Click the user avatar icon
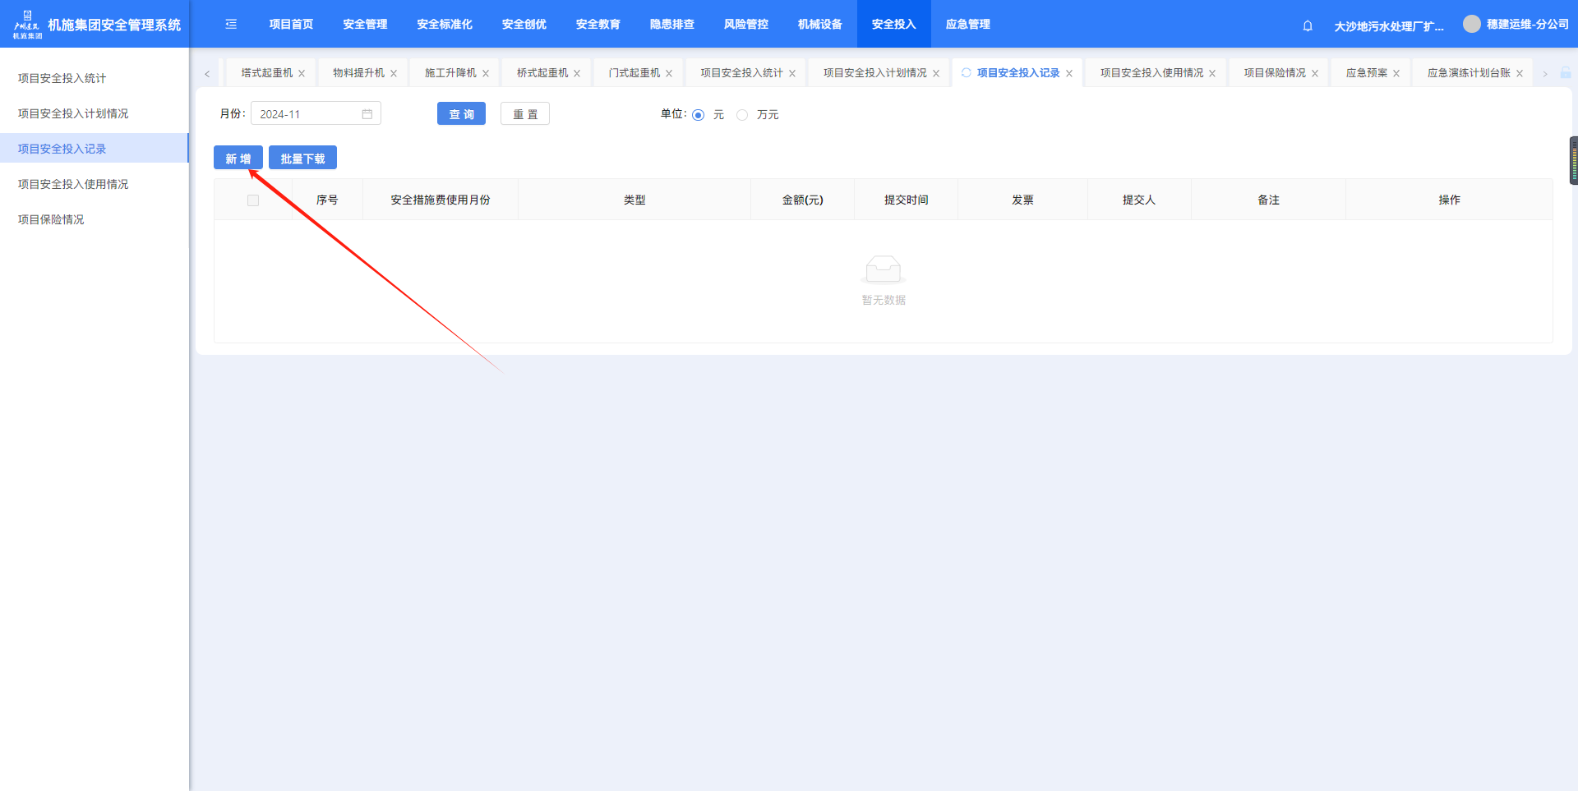 (x=1471, y=25)
